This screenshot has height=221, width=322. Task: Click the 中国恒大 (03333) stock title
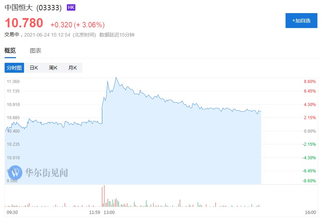click(x=33, y=7)
